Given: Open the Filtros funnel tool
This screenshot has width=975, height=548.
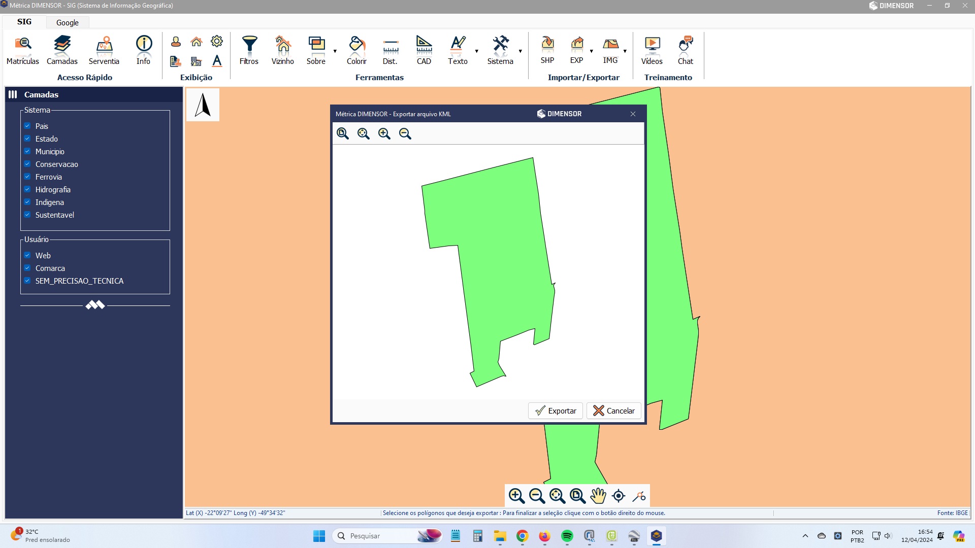Looking at the screenshot, I should pyautogui.click(x=249, y=50).
